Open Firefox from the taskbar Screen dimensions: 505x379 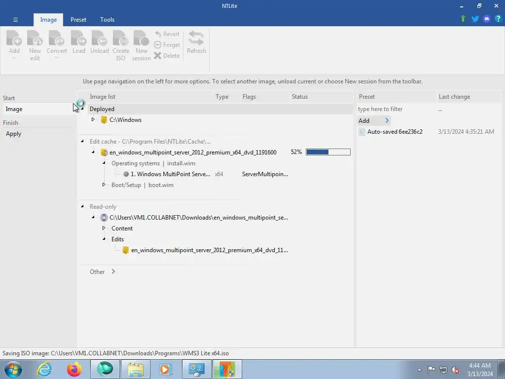click(x=74, y=369)
